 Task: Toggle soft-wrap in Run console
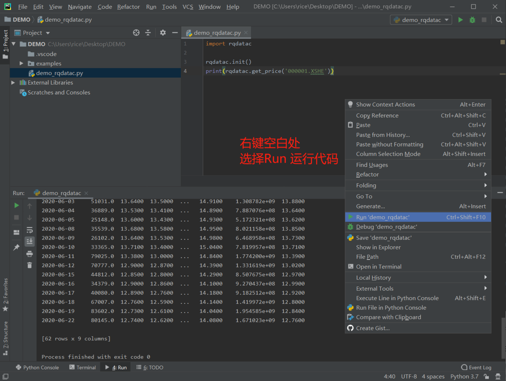[29, 230]
